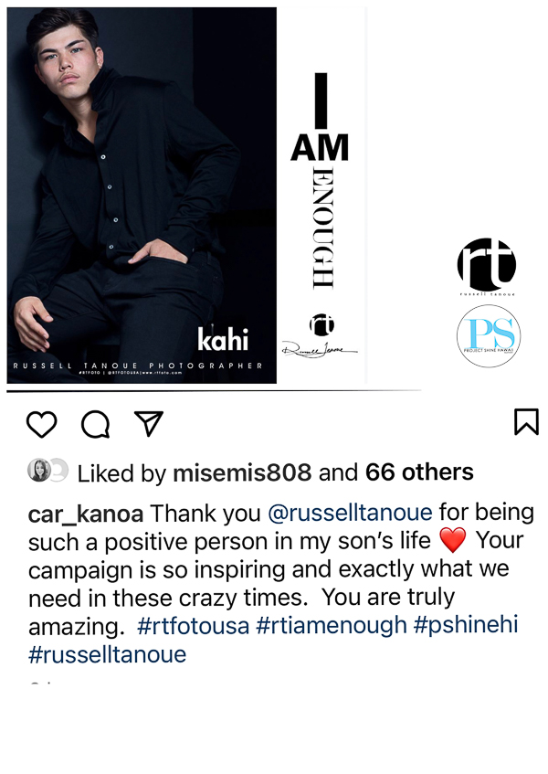Click small rt logo under ENOUGH
548x774 pixels.
(321, 324)
